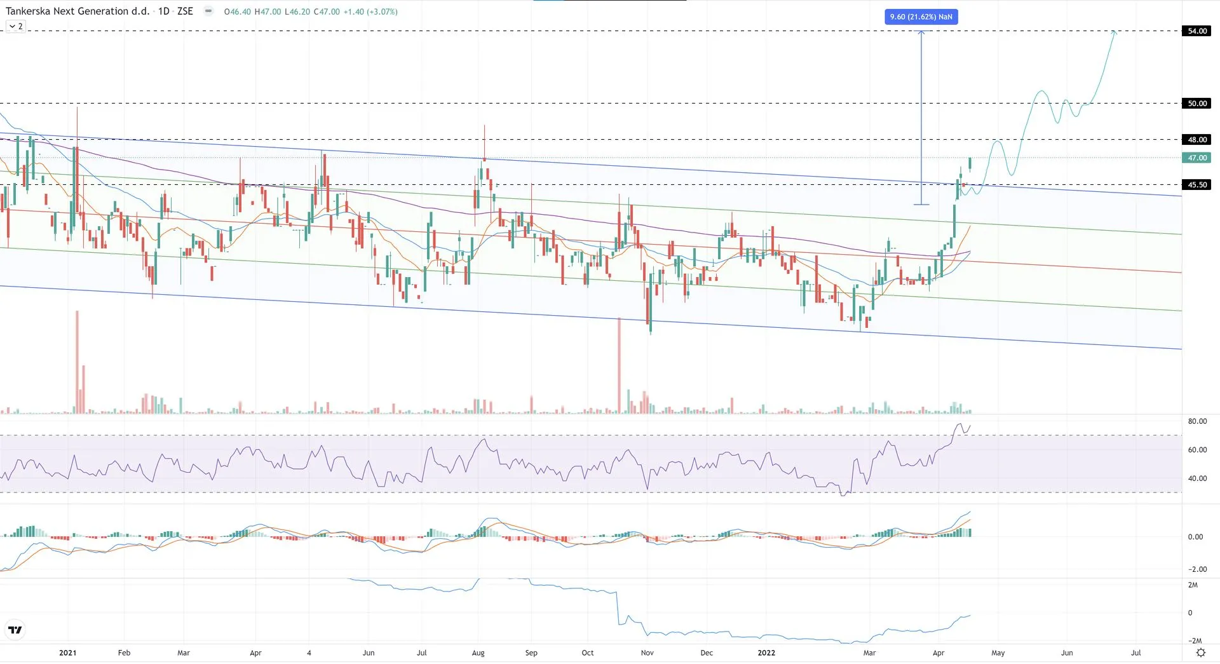Click the RSI 80.00 scale label

(1197, 421)
